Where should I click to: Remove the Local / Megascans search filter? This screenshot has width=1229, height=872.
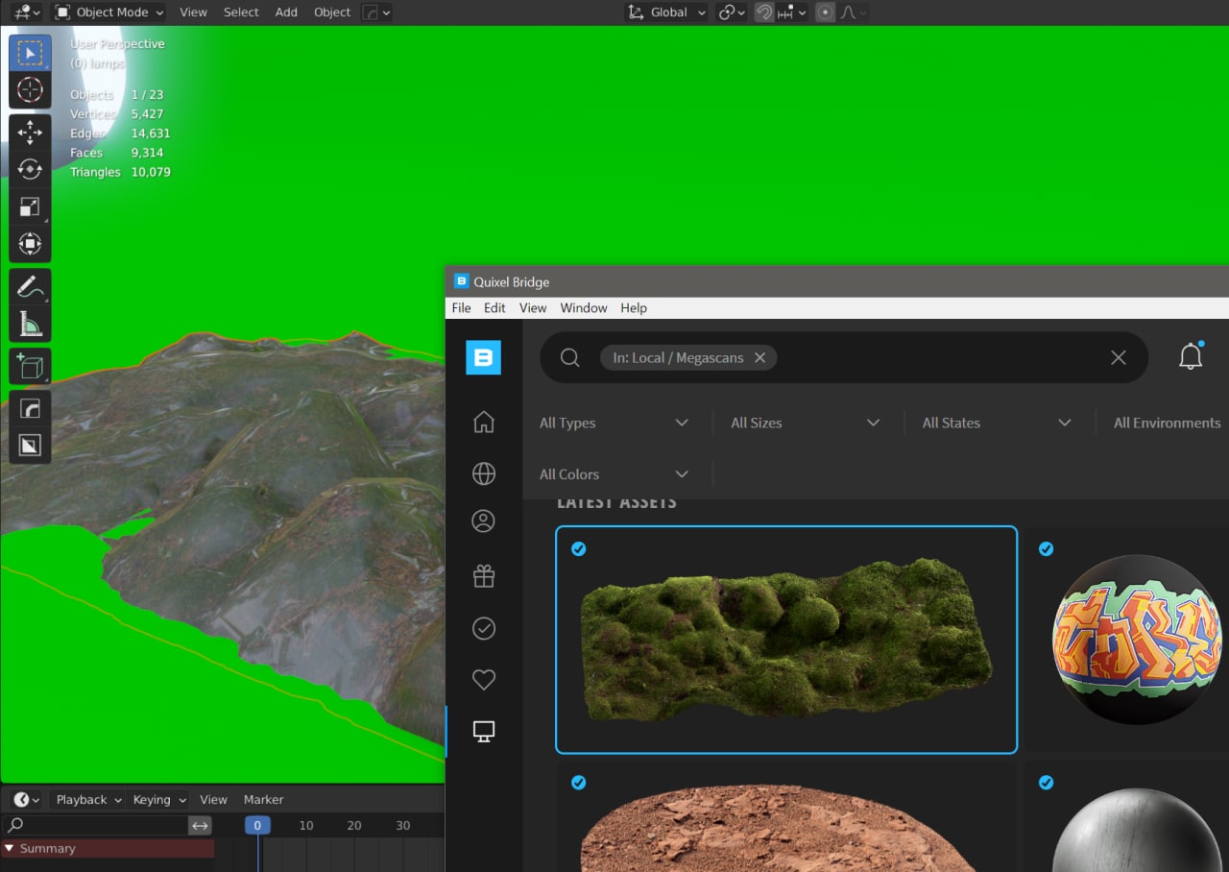click(759, 357)
